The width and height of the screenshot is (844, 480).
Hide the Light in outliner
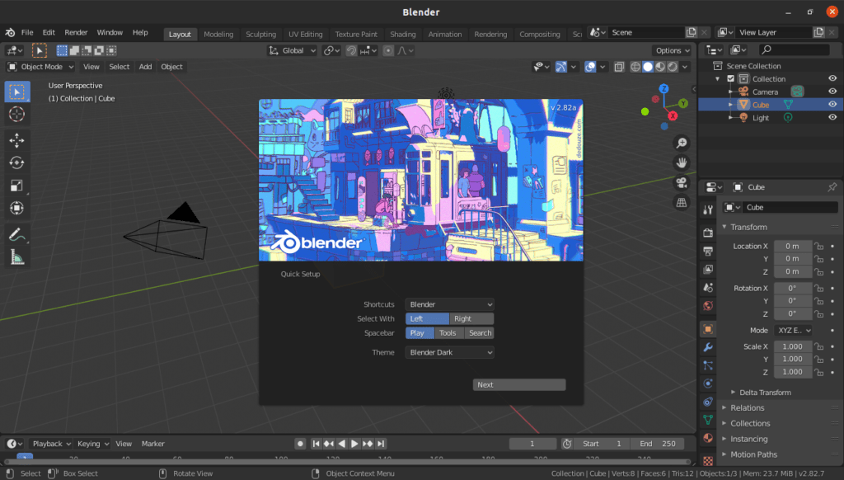click(832, 117)
